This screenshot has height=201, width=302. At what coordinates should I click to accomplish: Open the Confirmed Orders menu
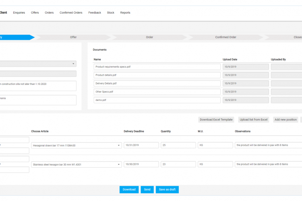[71, 12]
